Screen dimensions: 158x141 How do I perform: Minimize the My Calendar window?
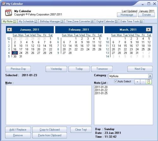point(143,4)
